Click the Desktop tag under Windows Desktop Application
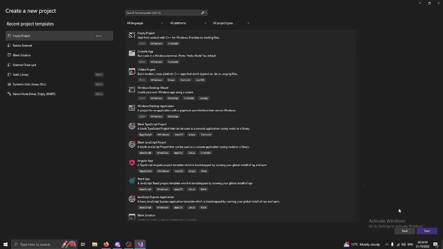The height and width of the screenshot is (249, 443). pos(173,117)
